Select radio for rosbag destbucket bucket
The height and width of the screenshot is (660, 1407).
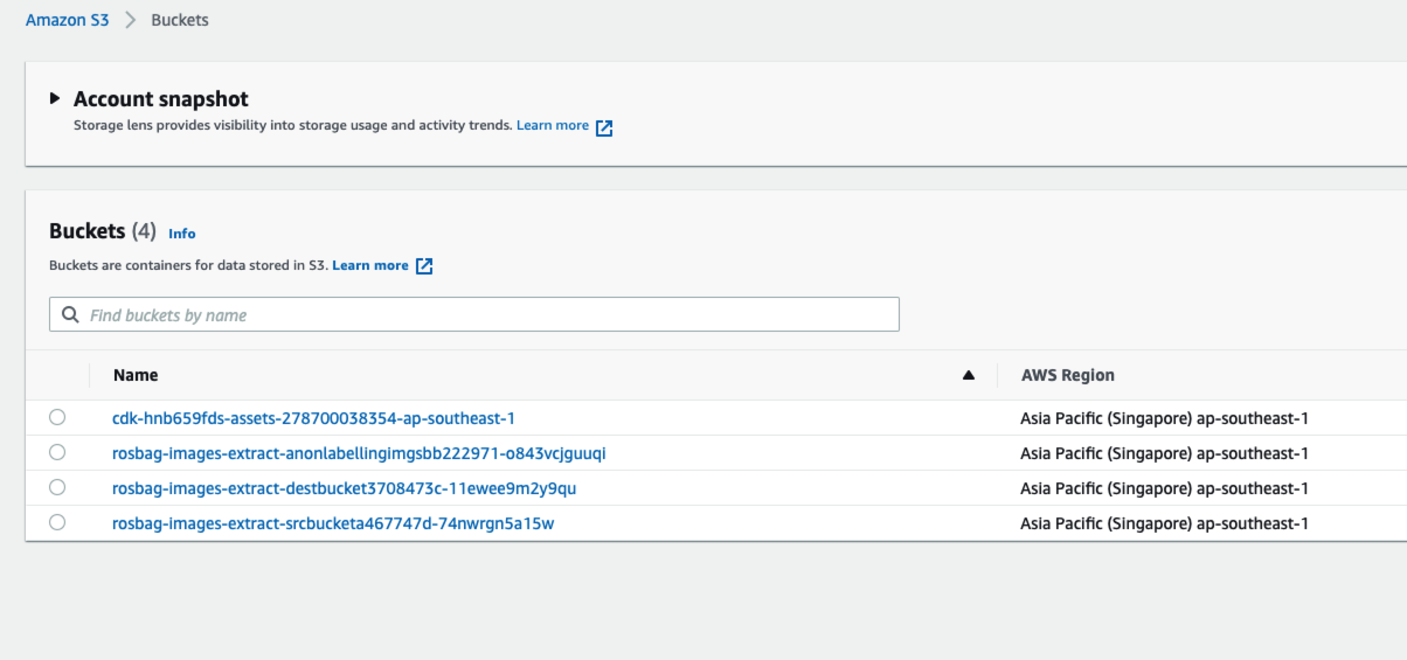[x=57, y=488]
